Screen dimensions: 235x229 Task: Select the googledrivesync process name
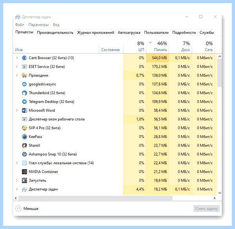[x=42, y=84]
